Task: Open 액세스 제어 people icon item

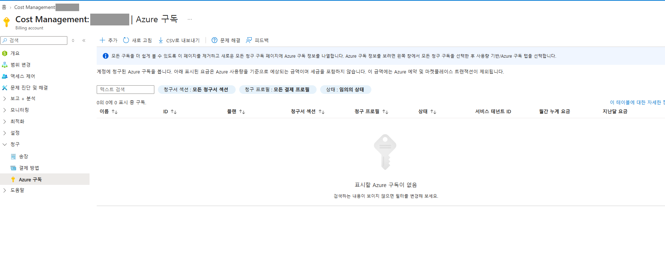Action: [x=5, y=76]
